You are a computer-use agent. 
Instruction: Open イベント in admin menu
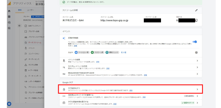[x=31, y=48]
